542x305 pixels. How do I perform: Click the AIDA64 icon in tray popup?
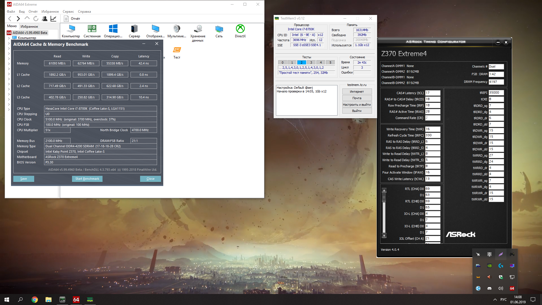click(x=512, y=288)
